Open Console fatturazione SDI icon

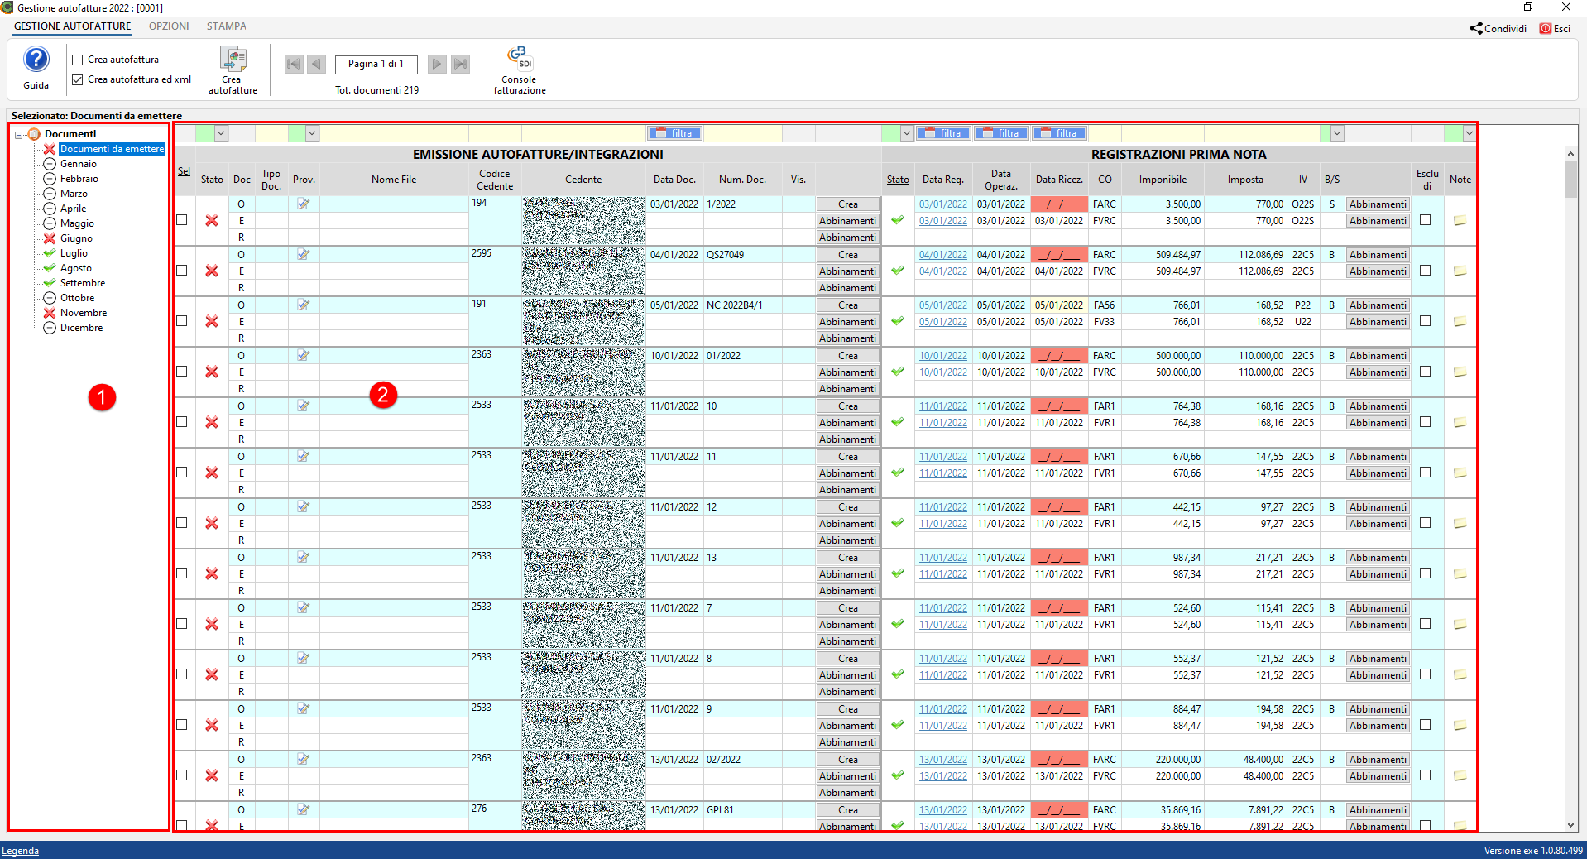click(x=520, y=58)
